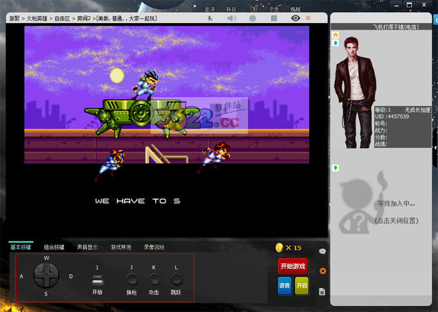438x312 pixels.
Task: Click the lightning speed icon in top bar
Action: point(211,19)
